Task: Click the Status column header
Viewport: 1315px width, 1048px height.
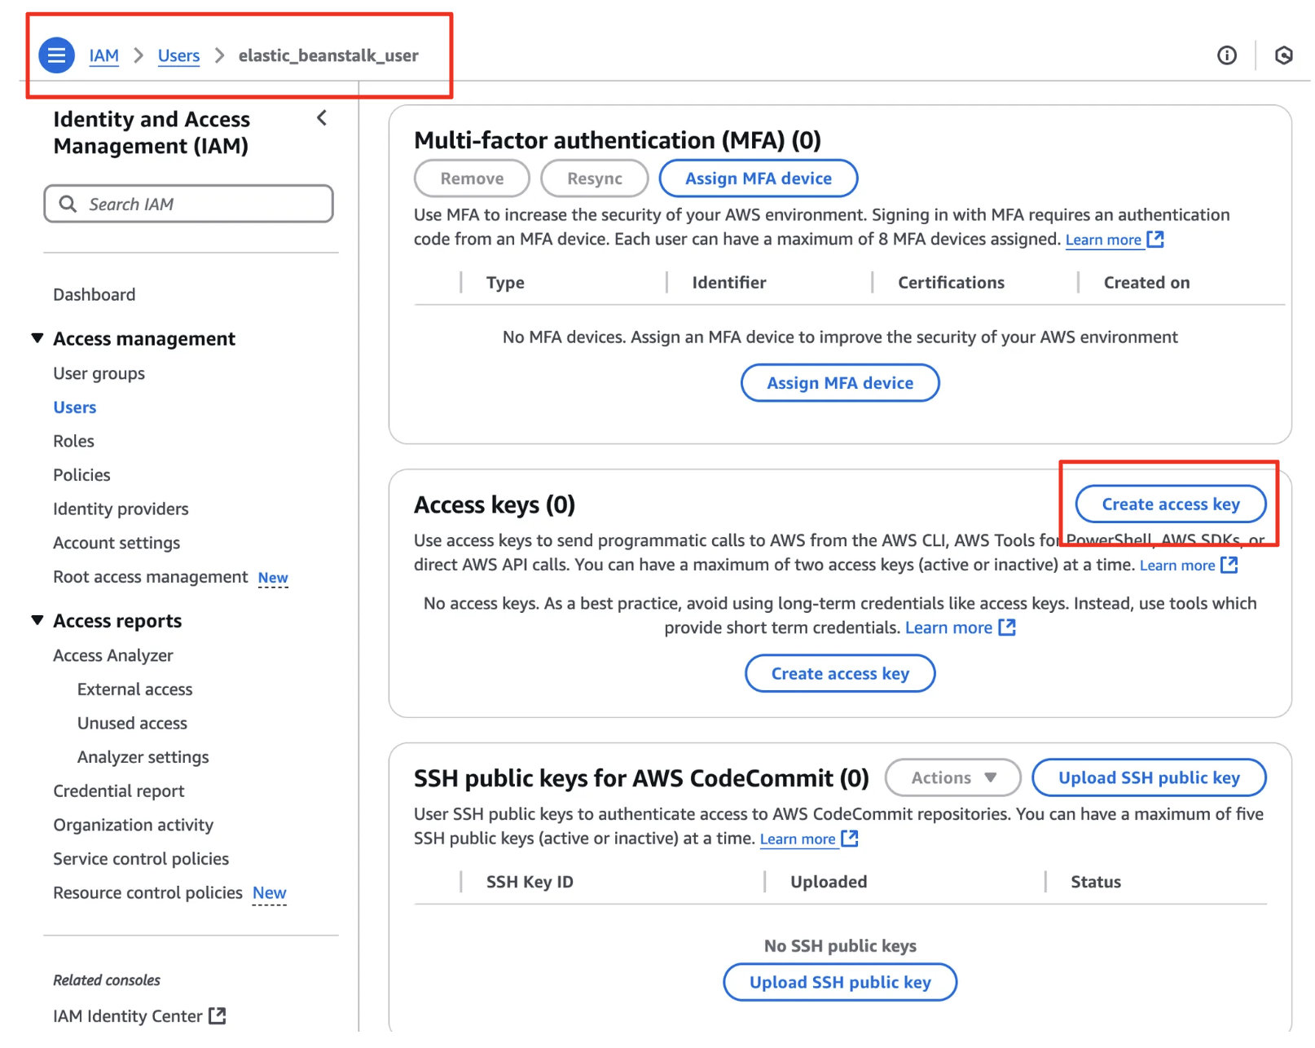Action: 1095,882
